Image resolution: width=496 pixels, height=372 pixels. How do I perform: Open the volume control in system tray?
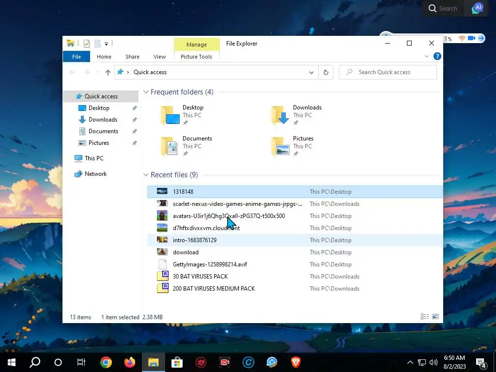[x=434, y=362]
